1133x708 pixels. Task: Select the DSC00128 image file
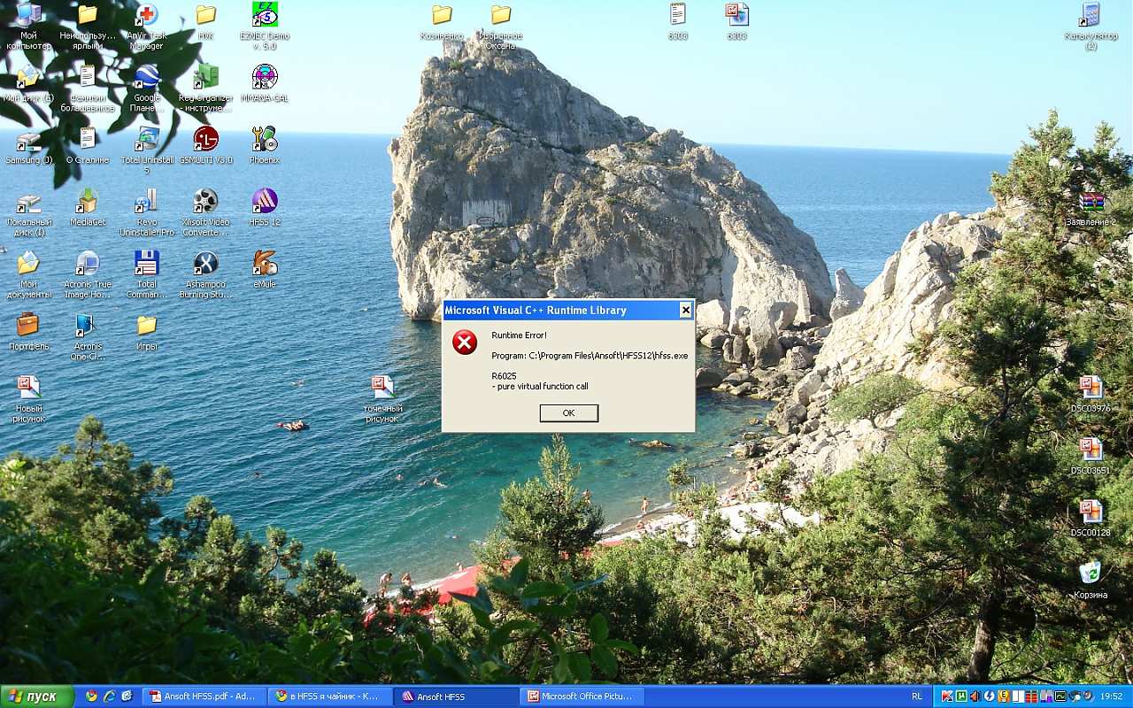point(1091,517)
